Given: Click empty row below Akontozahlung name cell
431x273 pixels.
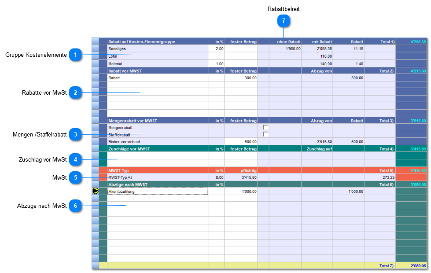Looking at the screenshot, I should click(158, 199).
